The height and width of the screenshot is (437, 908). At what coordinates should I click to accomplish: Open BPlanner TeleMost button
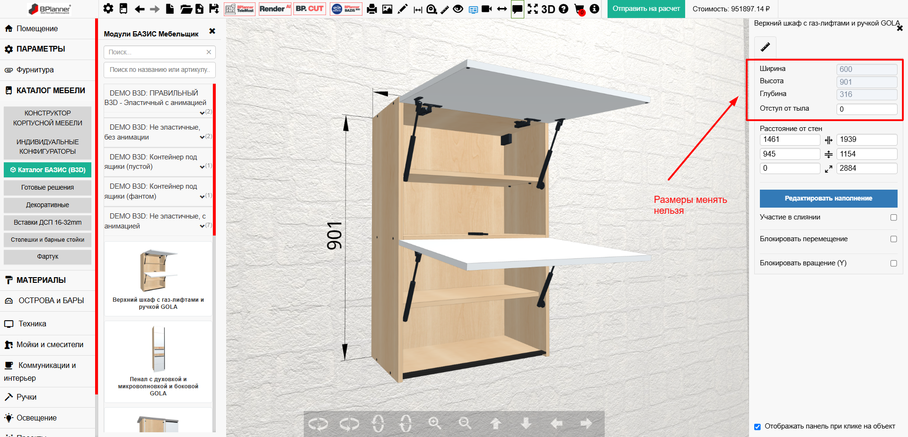[240, 9]
